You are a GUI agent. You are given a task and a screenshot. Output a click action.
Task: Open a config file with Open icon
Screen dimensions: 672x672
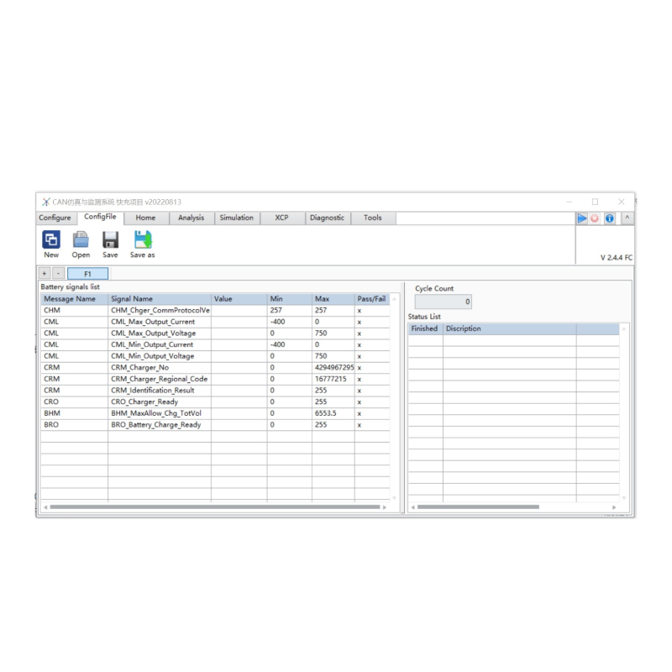point(81,240)
